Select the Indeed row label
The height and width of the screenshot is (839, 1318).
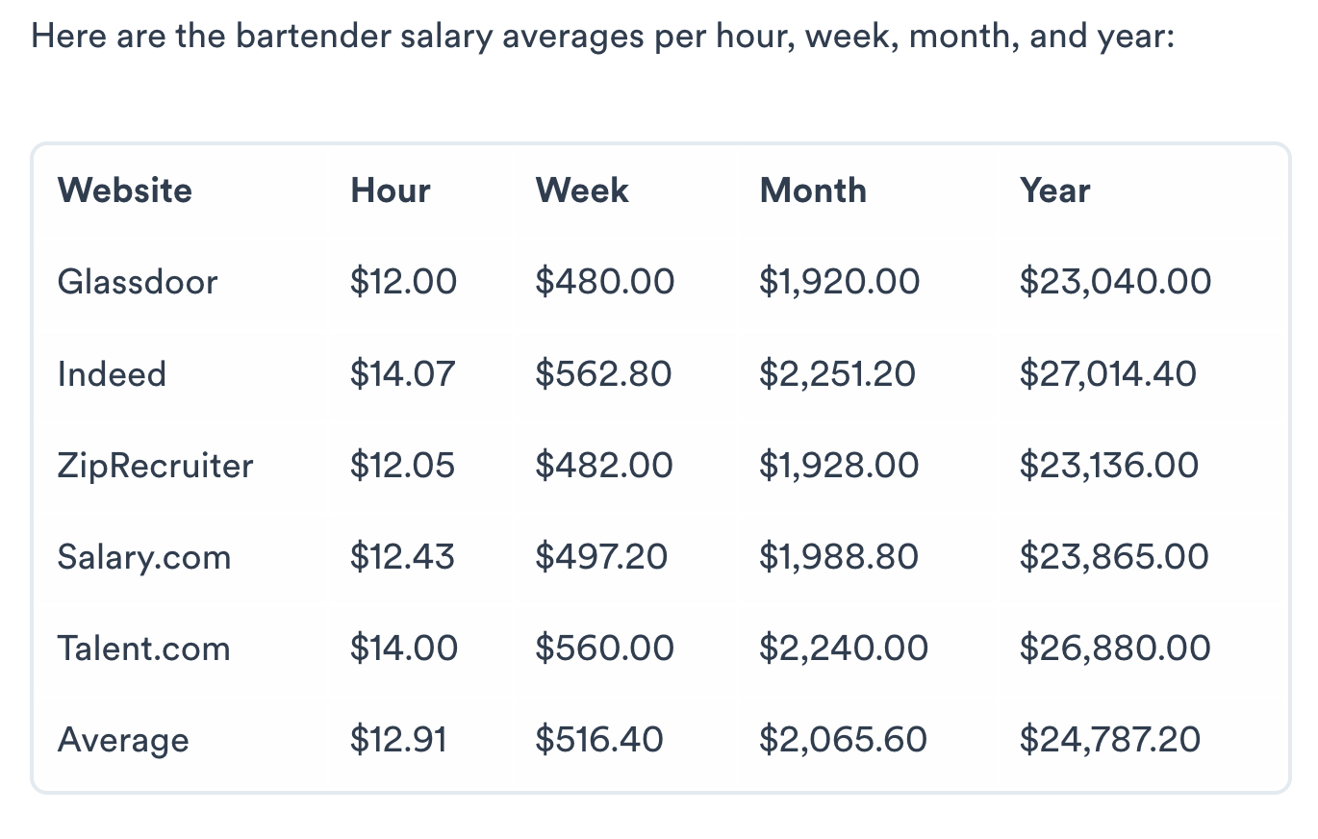(112, 373)
